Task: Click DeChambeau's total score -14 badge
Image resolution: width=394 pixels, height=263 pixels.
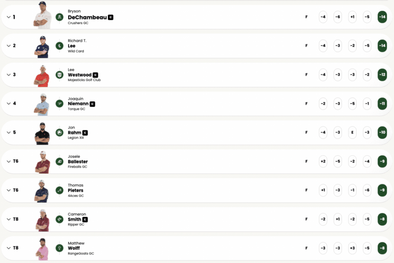Action: coord(382,17)
